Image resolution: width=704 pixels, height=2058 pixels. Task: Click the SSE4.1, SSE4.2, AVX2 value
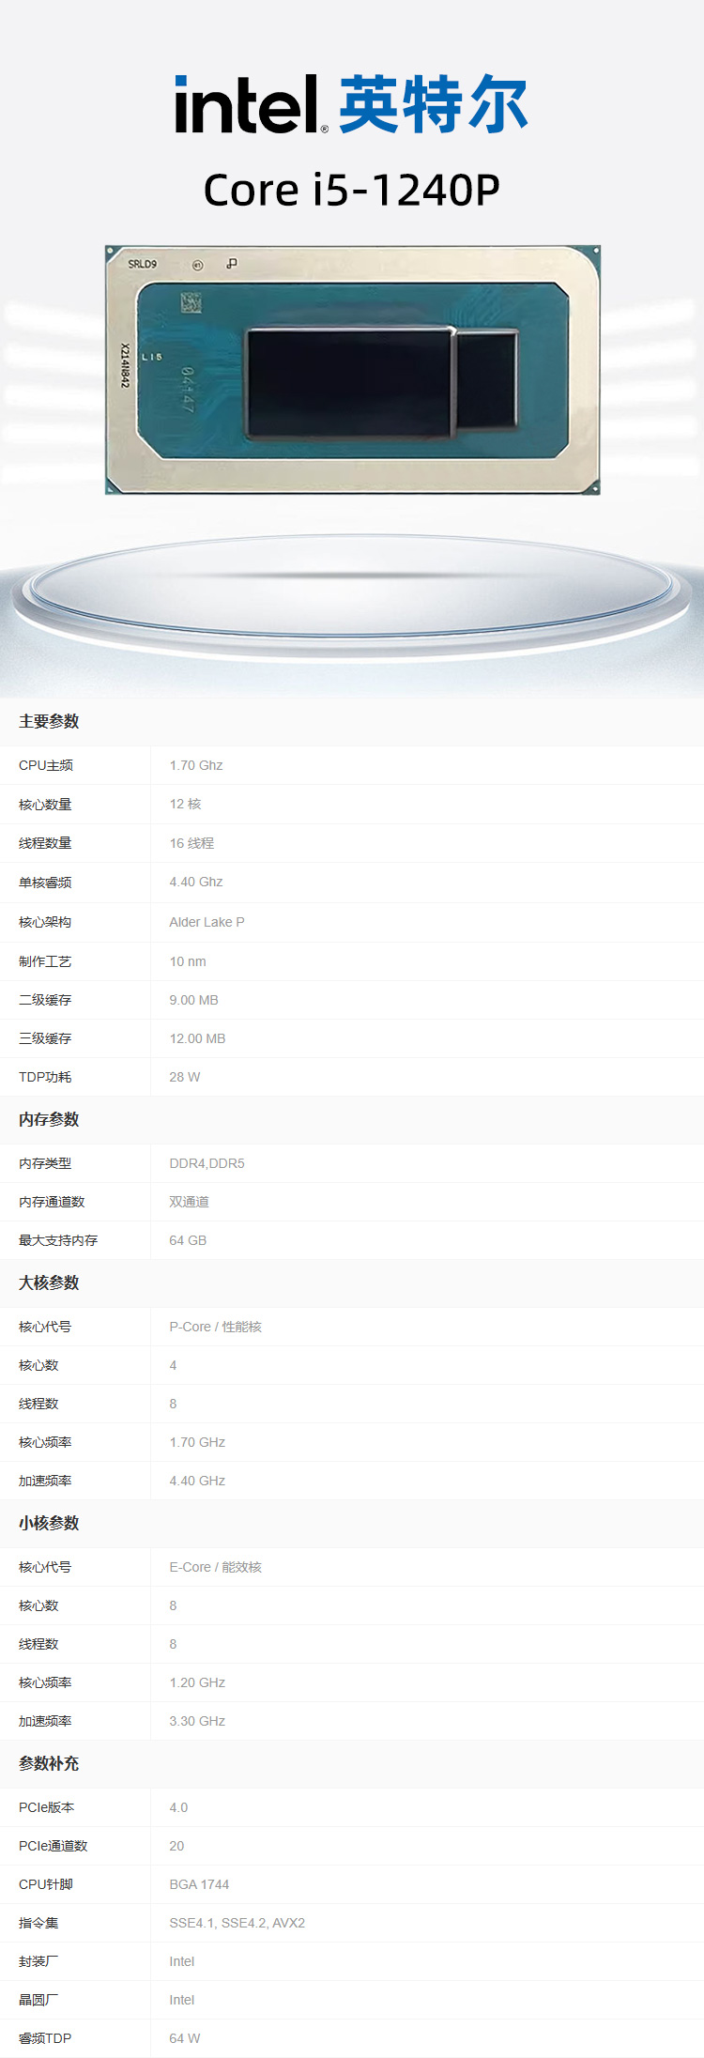pos(237,1923)
